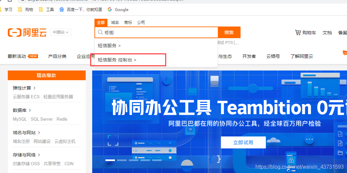Open the Google bookmark
The width and height of the screenshot is (347, 173).
click(x=118, y=9)
